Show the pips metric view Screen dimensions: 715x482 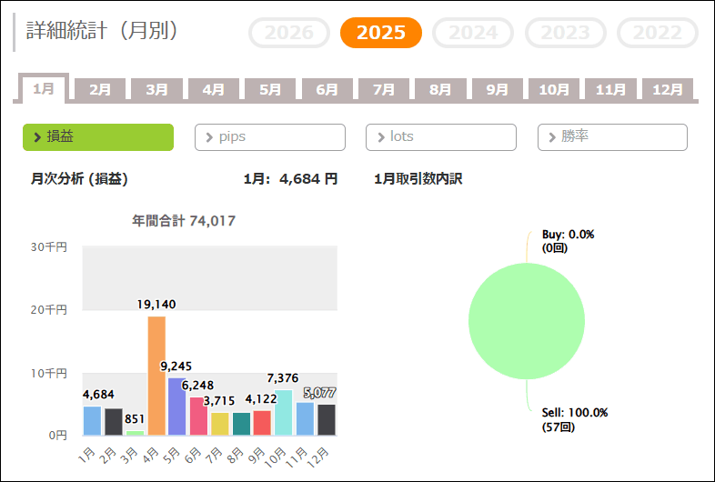(270, 137)
